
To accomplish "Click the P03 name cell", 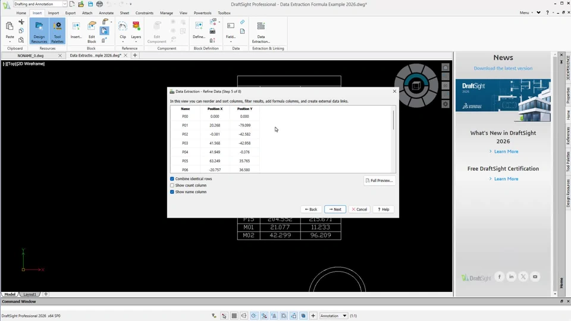I will tap(185, 143).
